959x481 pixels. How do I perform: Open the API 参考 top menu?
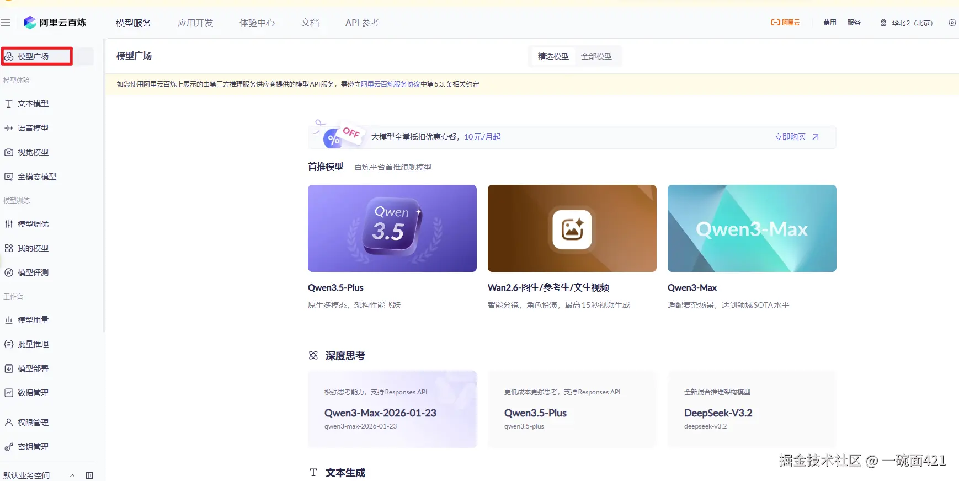click(x=362, y=23)
